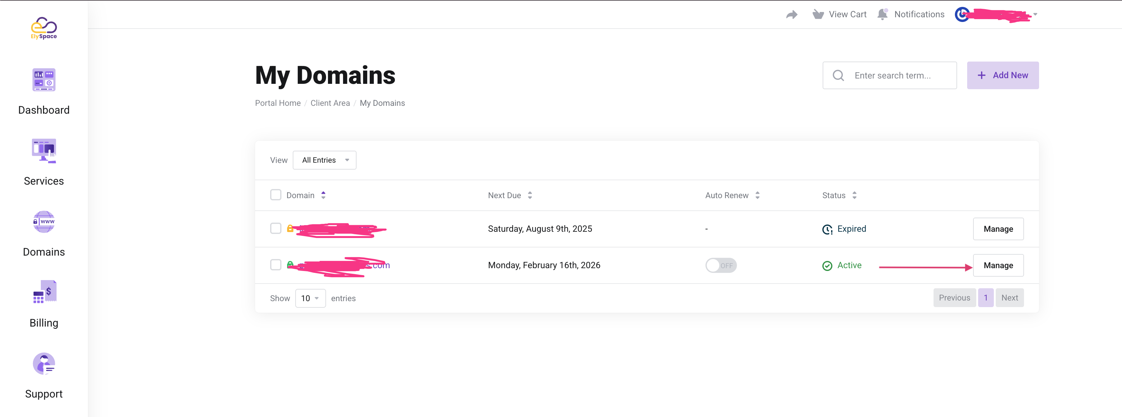1122x417 pixels.
Task: Go to Client Area breadcrumb
Action: pos(330,103)
